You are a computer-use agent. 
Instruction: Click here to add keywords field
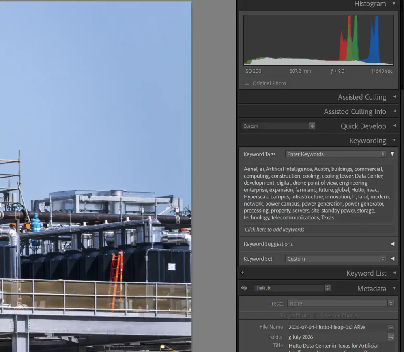pos(319,230)
